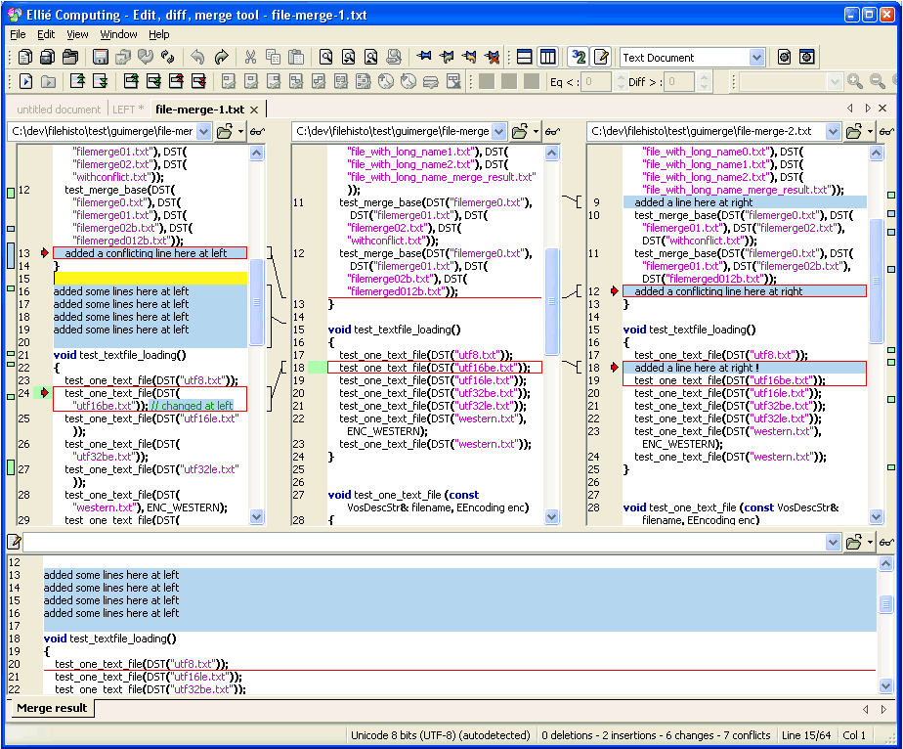Image resolution: width=903 pixels, height=749 pixels.
Task: Expand right pane file-merge-2.txt path dropdown
Action: pyautogui.click(x=832, y=131)
